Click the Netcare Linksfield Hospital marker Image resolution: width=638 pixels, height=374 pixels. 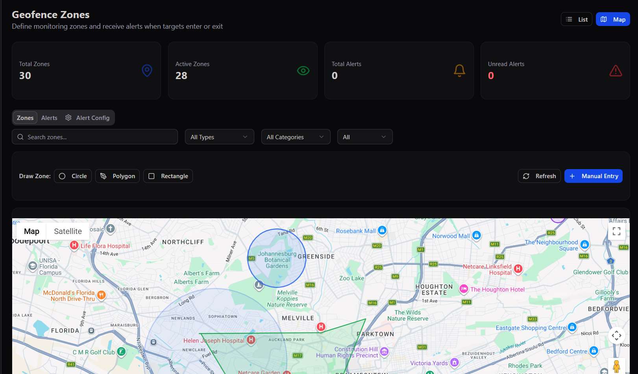[x=518, y=269]
